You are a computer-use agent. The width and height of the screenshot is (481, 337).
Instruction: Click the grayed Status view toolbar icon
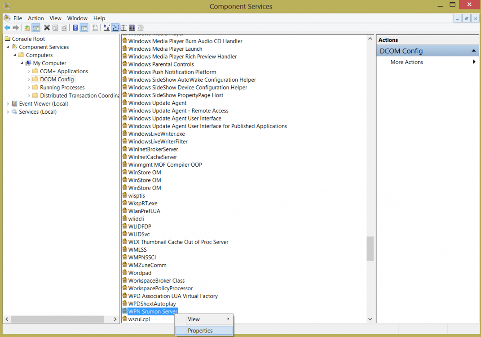point(141,28)
